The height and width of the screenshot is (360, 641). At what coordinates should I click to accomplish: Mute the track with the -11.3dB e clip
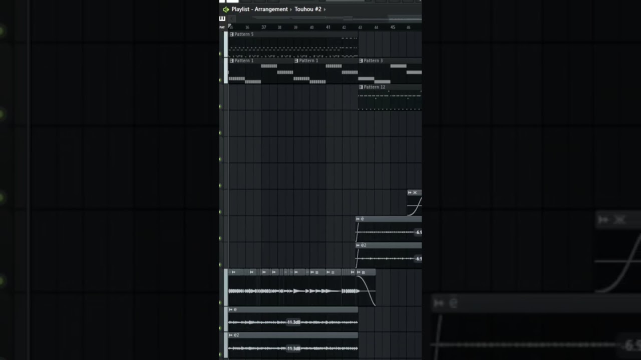[221, 328]
